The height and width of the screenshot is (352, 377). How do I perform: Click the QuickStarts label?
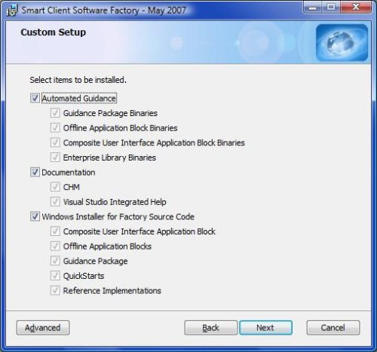click(x=84, y=276)
